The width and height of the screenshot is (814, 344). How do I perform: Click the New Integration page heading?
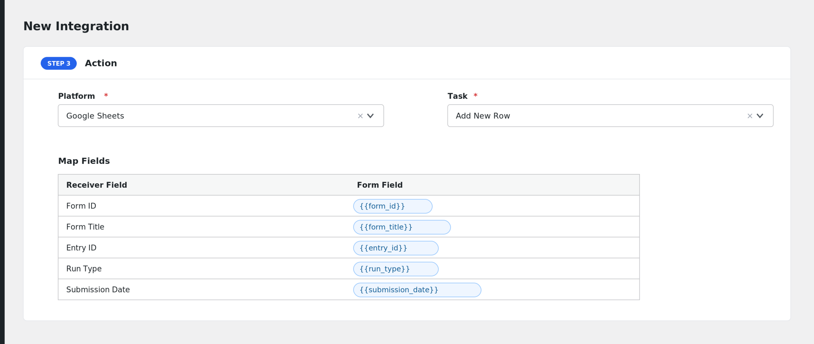pyautogui.click(x=76, y=26)
